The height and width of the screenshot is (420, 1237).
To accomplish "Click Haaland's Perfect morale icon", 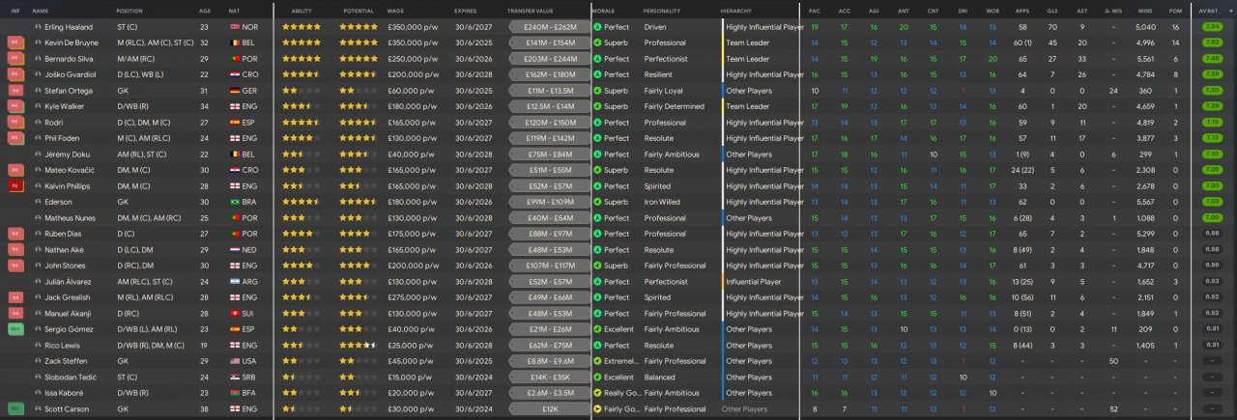I will click(597, 27).
